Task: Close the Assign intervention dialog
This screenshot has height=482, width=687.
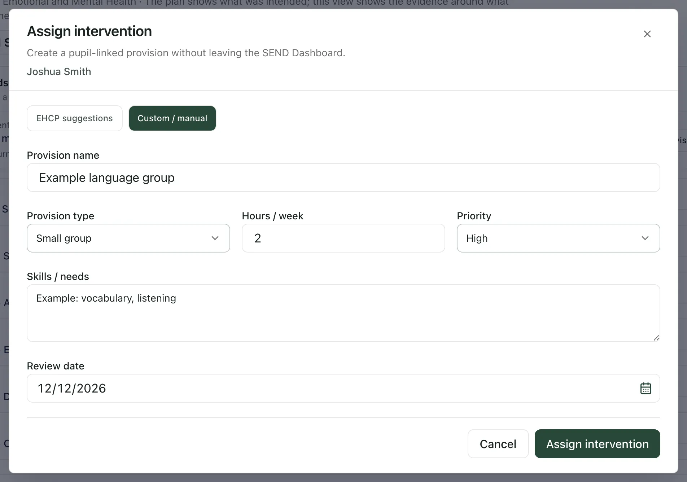Action: [647, 34]
